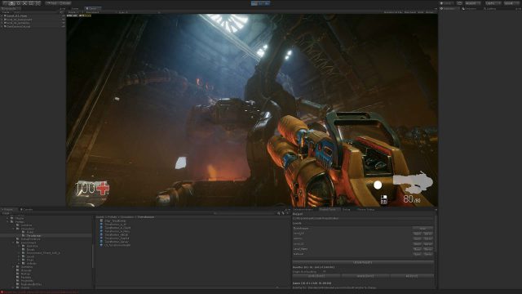Click the Play button in top toolbar
The width and height of the screenshot is (522, 294).
pos(254,3)
